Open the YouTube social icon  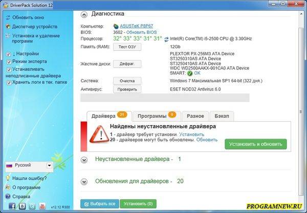[x=42, y=206]
